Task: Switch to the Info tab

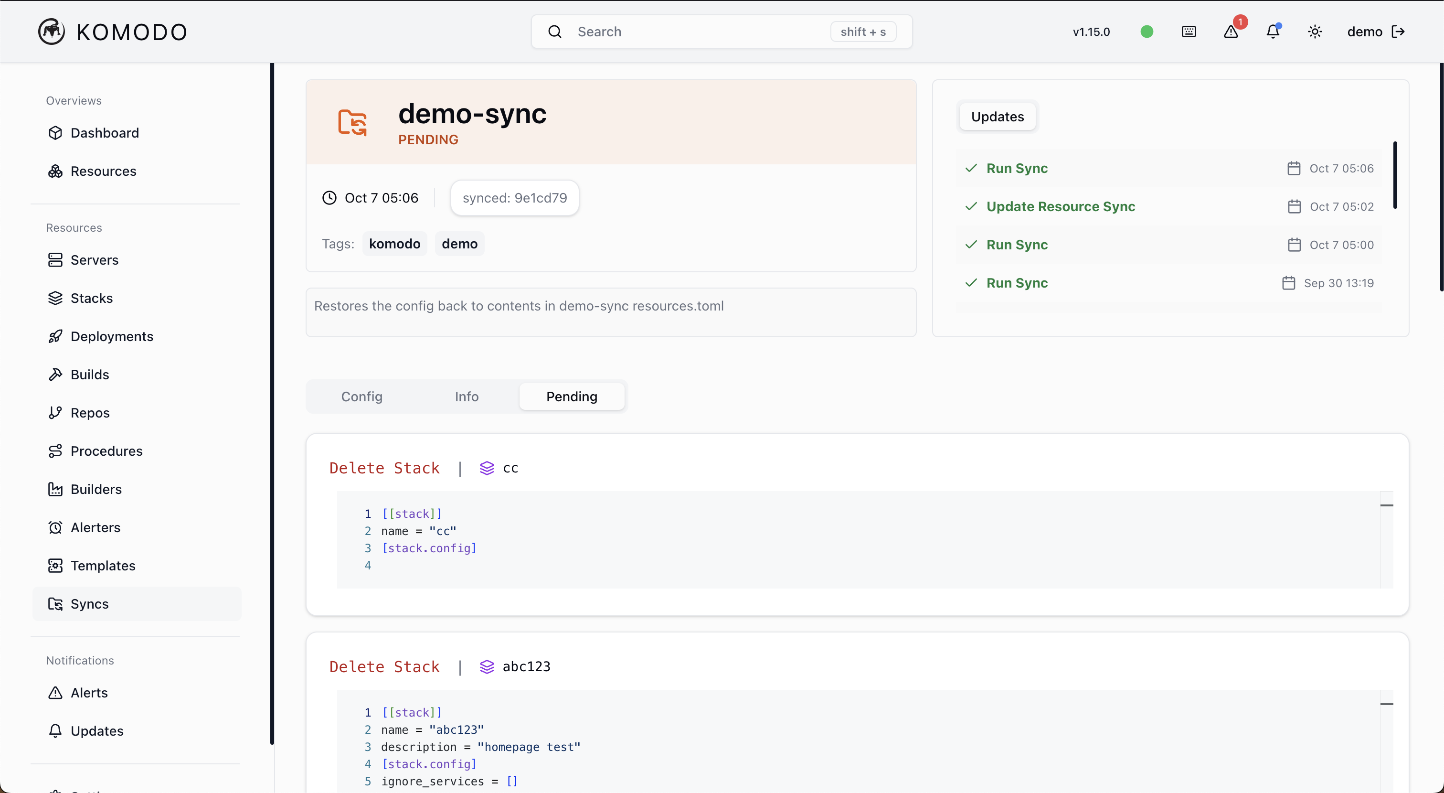Action: point(467,396)
